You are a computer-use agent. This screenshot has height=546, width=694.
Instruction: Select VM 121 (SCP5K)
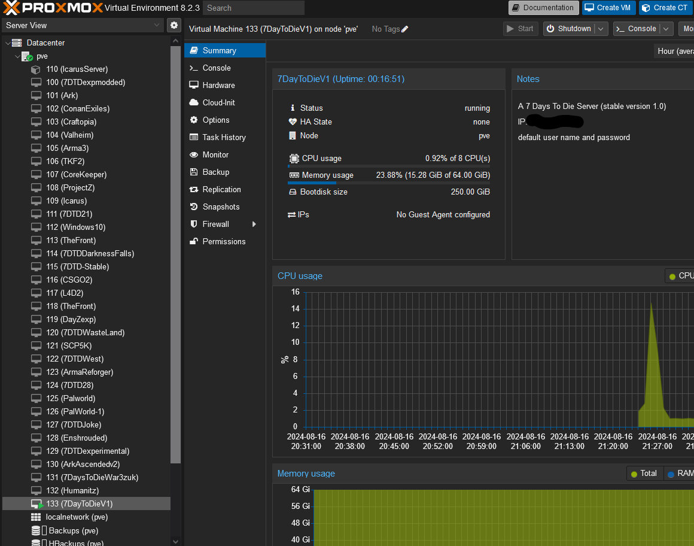pos(86,346)
